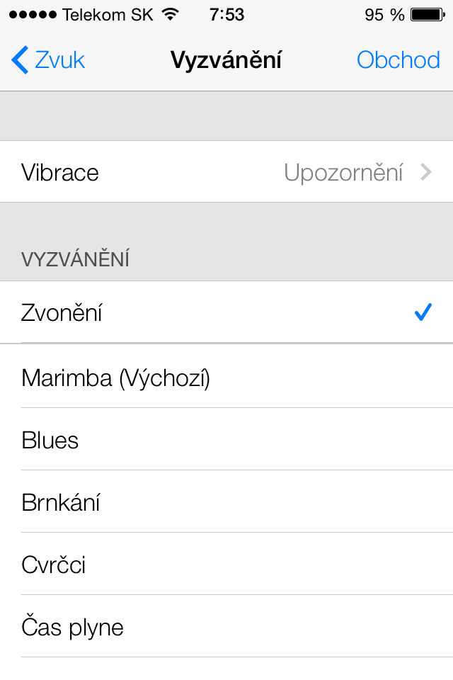This screenshot has height=680, width=453.
Task: Choose the Čas plyne ringtone
Action: coord(72,627)
